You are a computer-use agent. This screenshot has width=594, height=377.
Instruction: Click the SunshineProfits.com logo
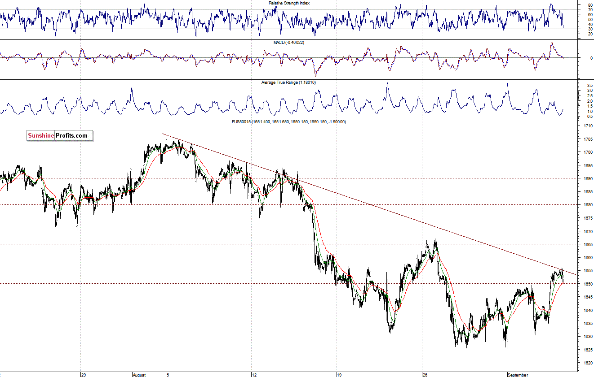(60, 135)
